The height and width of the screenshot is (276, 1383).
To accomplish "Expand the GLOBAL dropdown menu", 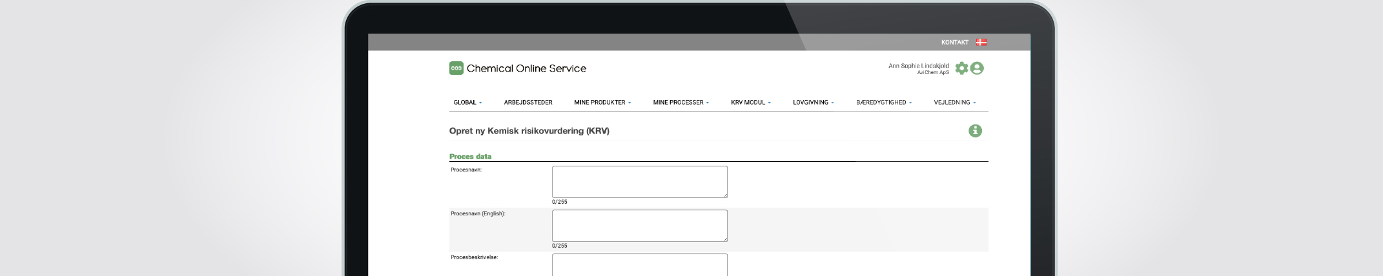I will coord(467,103).
